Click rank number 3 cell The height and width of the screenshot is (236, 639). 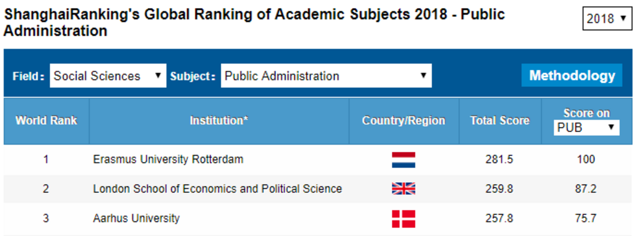pos(46,218)
